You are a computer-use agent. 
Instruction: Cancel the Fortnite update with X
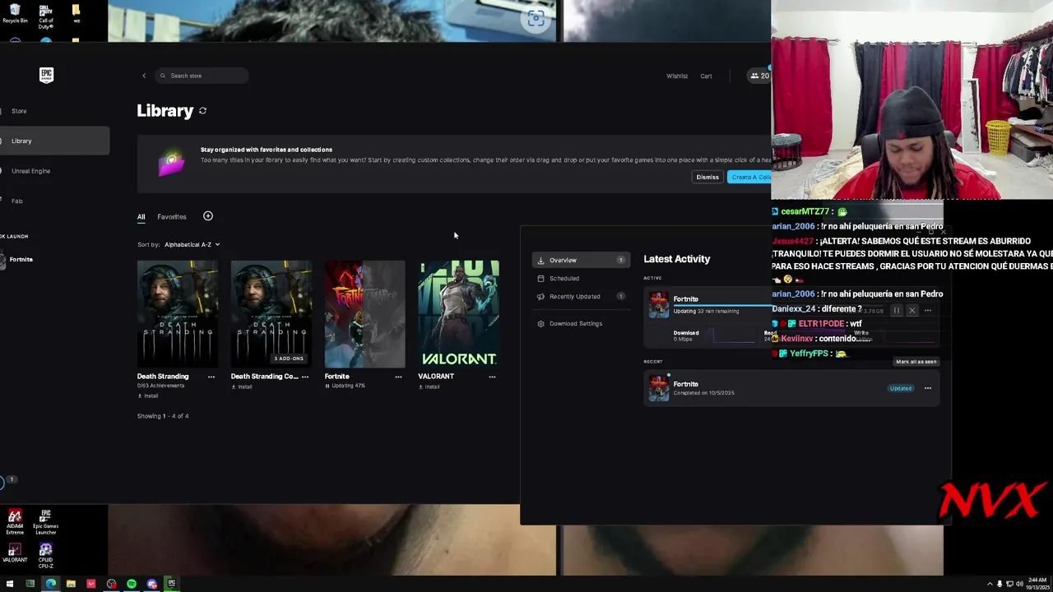912,311
